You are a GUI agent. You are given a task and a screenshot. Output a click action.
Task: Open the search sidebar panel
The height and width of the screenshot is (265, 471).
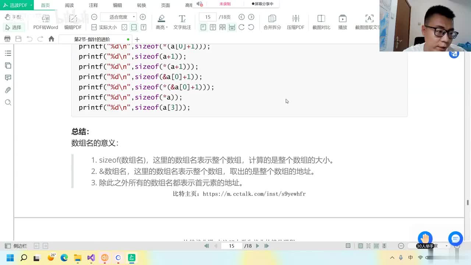8,102
